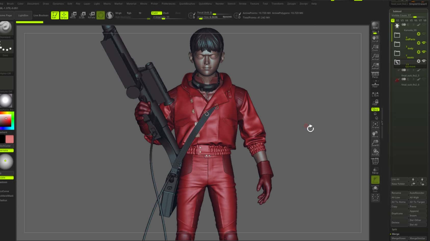The width and height of the screenshot is (430, 241).
Task: Open the Preferences menu
Action: pos(168,4)
